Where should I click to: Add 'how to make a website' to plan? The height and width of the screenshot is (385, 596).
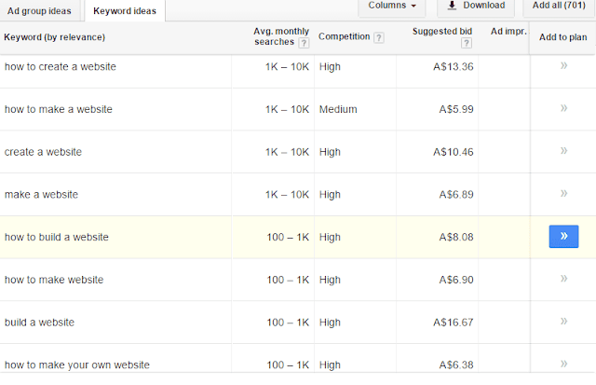tap(563, 108)
